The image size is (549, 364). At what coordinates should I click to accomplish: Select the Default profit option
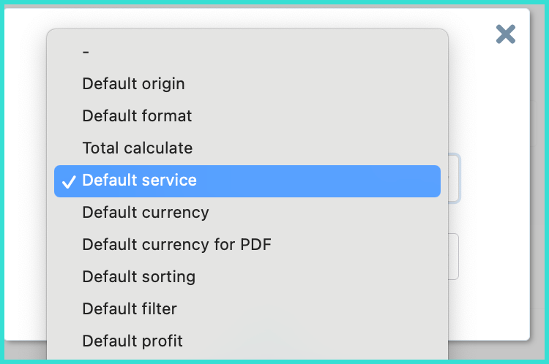132,341
